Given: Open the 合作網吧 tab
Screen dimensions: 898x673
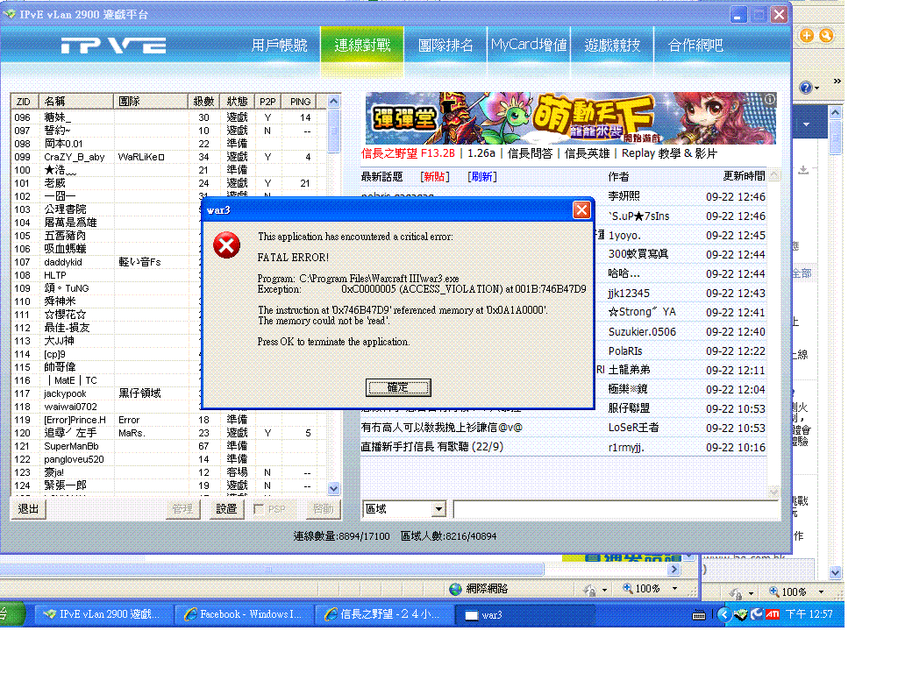Looking at the screenshot, I should pos(695,46).
